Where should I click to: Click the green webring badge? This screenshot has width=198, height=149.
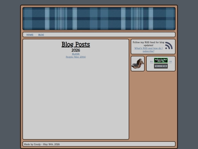(x=161, y=60)
